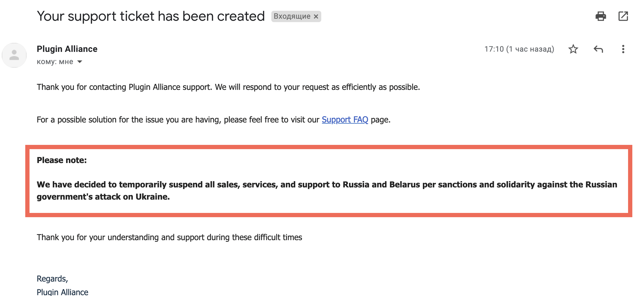The image size is (638, 296).
Task: Open the Support FAQ link
Action: click(x=345, y=120)
